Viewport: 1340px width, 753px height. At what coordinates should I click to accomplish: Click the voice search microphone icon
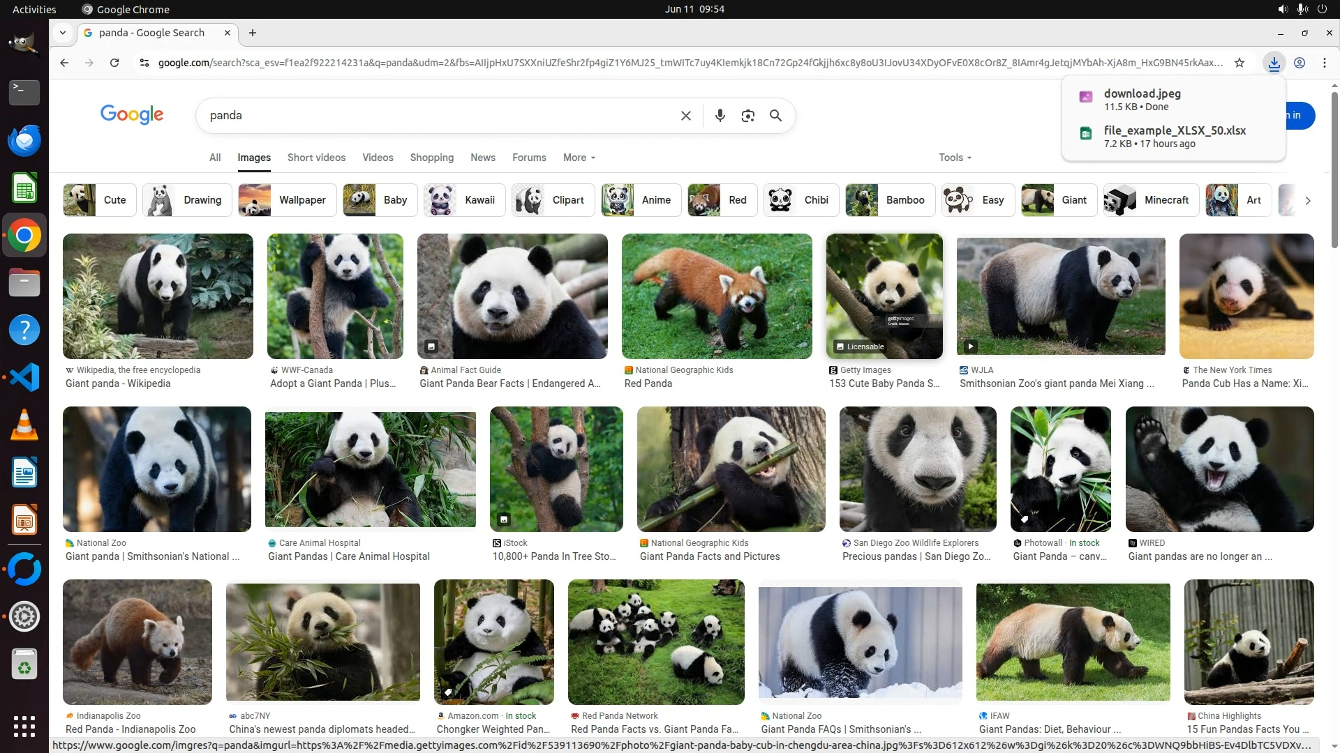[720, 116]
